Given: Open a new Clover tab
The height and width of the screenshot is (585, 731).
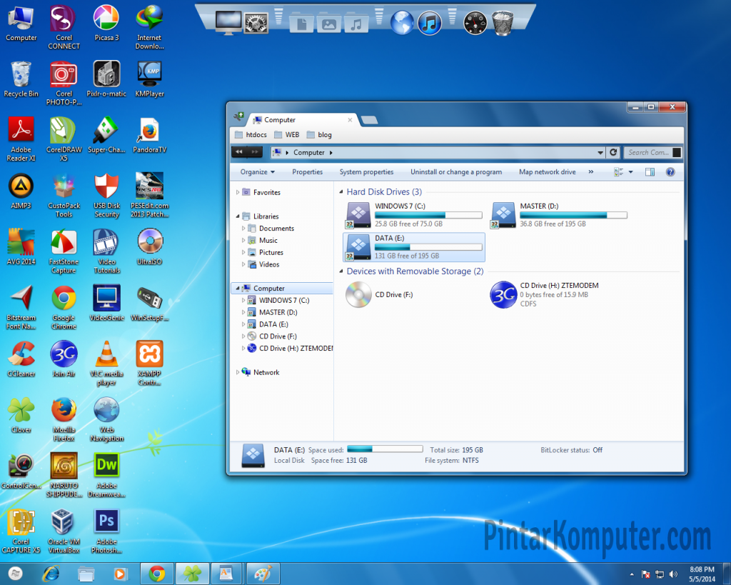Looking at the screenshot, I should [x=369, y=121].
